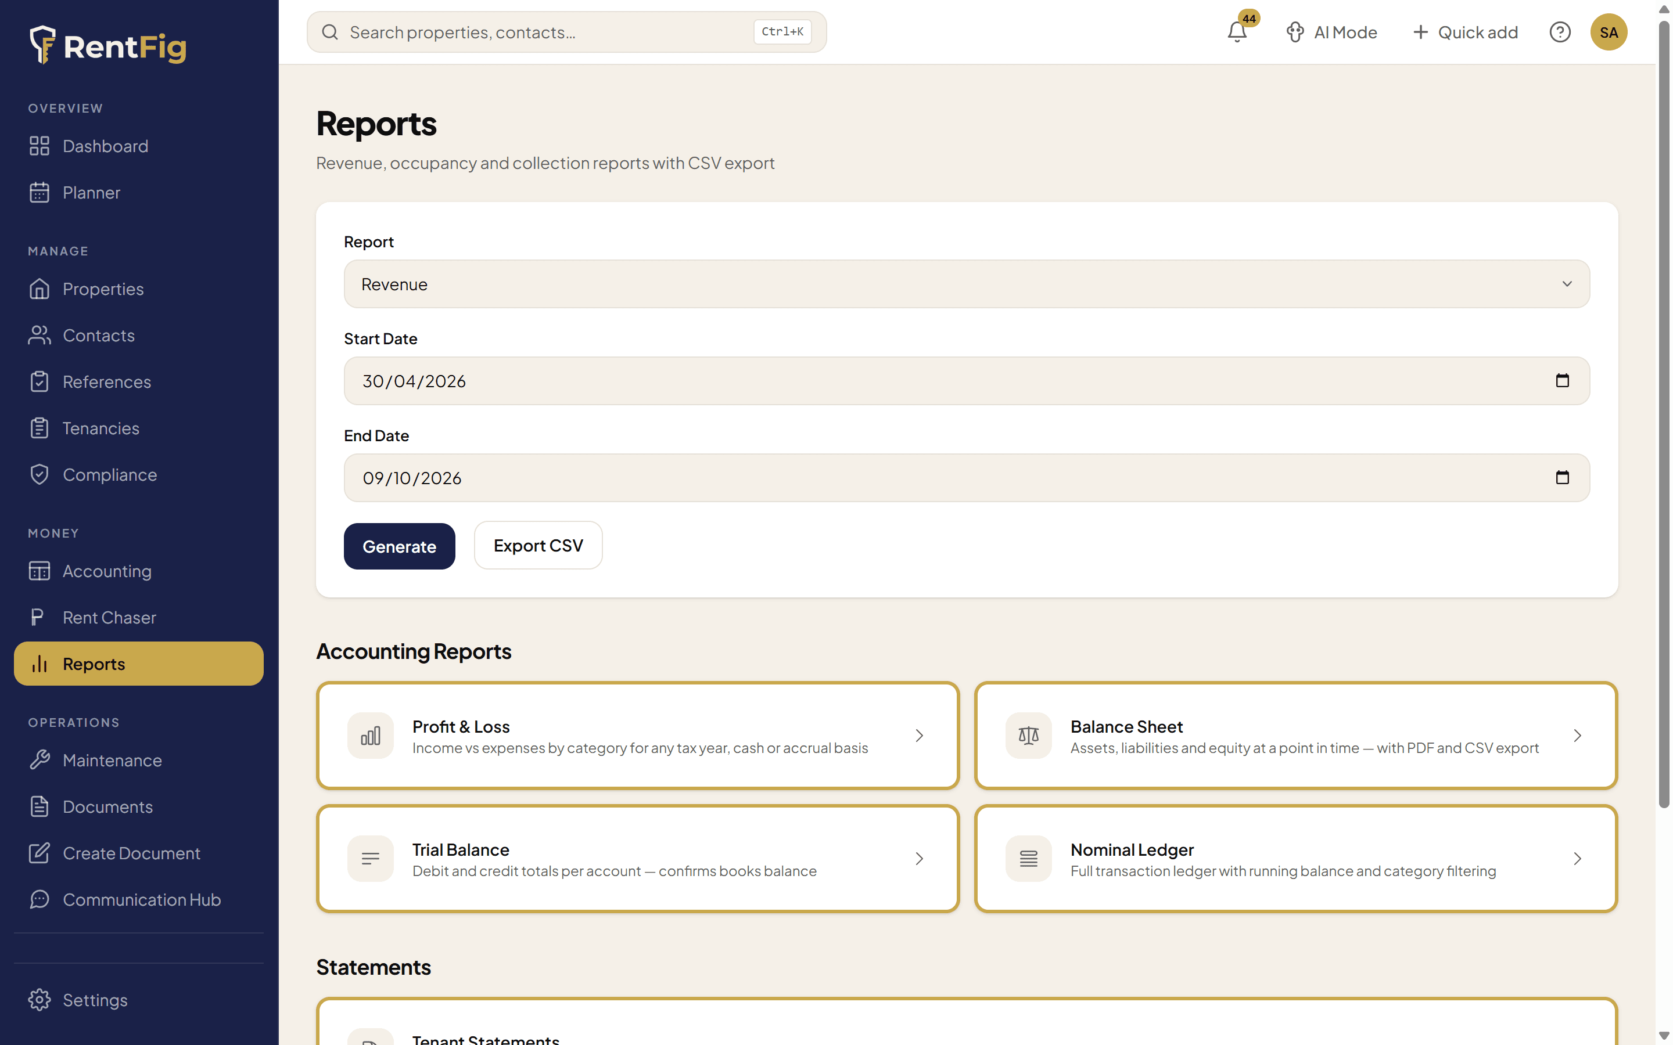Open Tenancies from the sidebar
Image resolution: width=1673 pixels, height=1045 pixels.
[138, 428]
